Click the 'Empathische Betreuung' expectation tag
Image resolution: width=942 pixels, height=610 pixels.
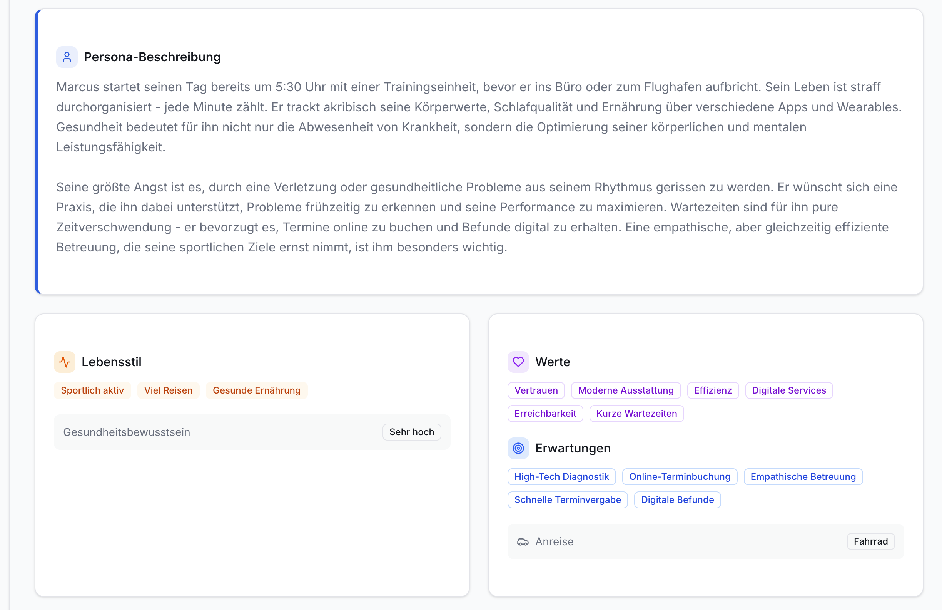coord(803,476)
